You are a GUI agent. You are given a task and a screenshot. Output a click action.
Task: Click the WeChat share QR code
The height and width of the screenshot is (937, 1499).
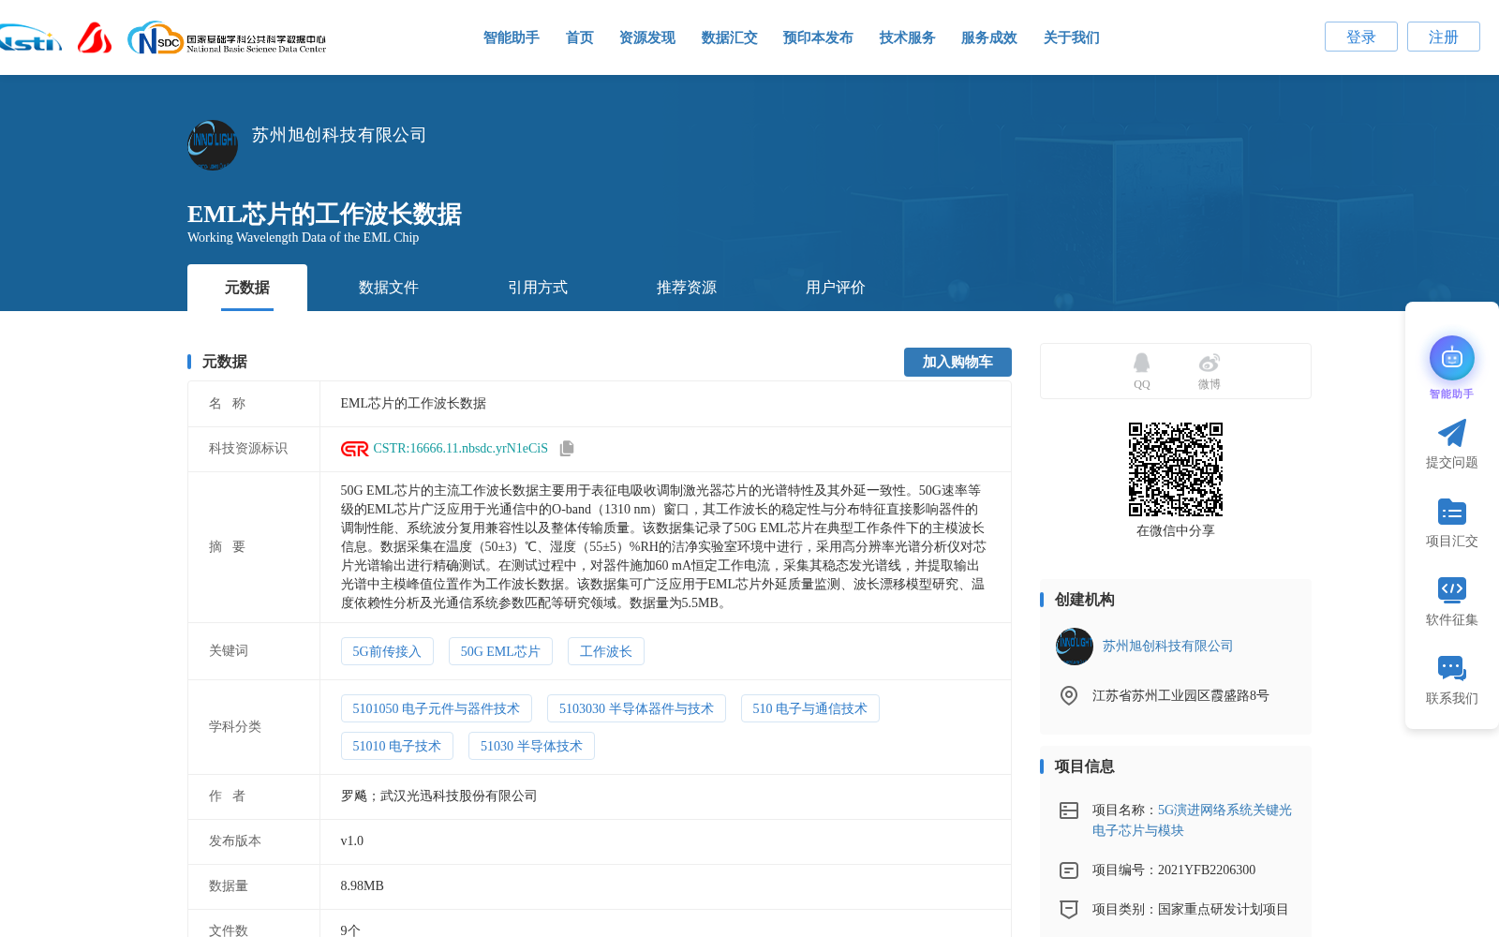point(1176,469)
